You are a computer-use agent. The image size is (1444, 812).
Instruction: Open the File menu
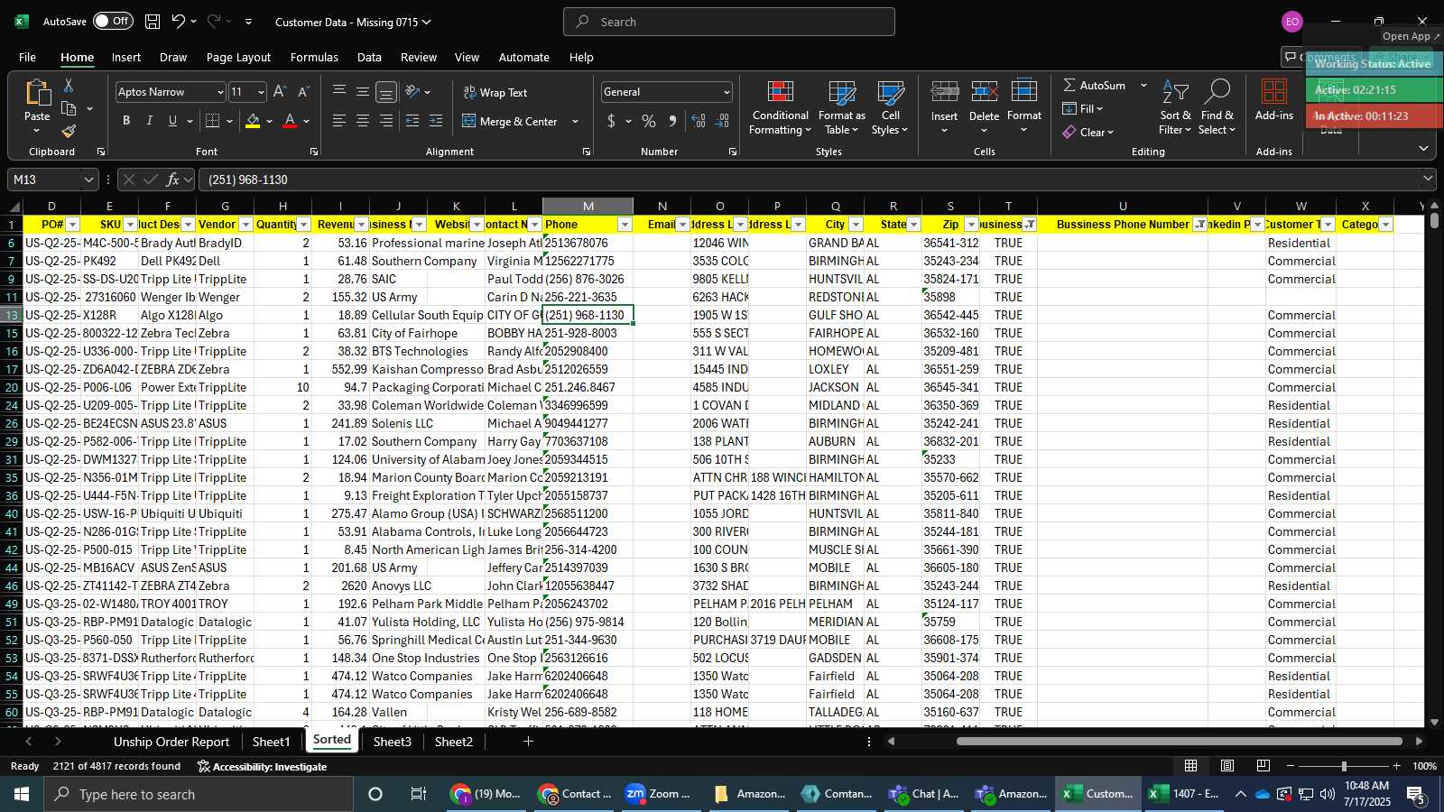point(27,57)
